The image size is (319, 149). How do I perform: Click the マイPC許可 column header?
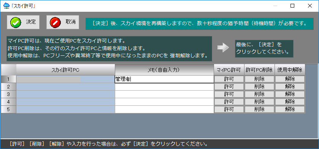coord(229,70)
